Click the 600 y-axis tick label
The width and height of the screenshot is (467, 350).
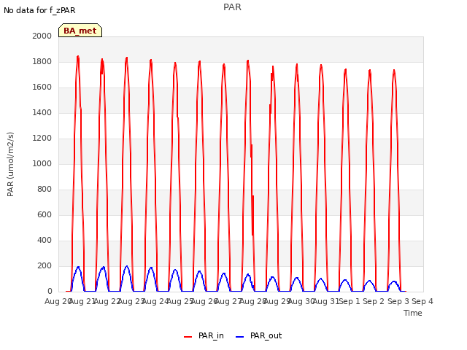click(x=45, y=214)
